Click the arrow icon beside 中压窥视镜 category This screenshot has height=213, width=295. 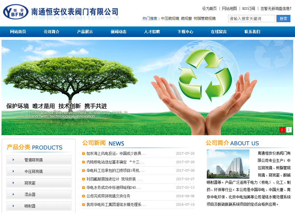tap(13, 171)
